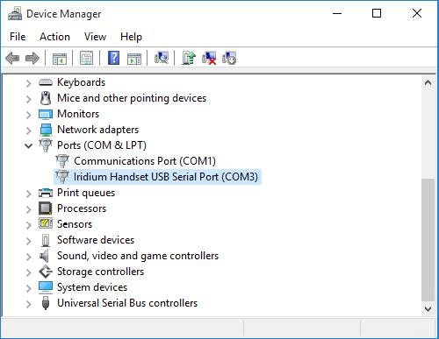This screenshot has height=339, width=439.
Task: Click the Processors chip icon
Action: click(x=46, y=208)
